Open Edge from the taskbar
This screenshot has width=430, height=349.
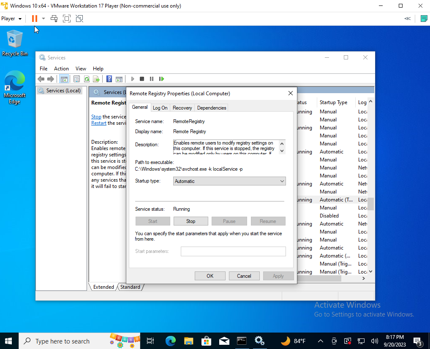pyautogui.click(x=171, y=341)
